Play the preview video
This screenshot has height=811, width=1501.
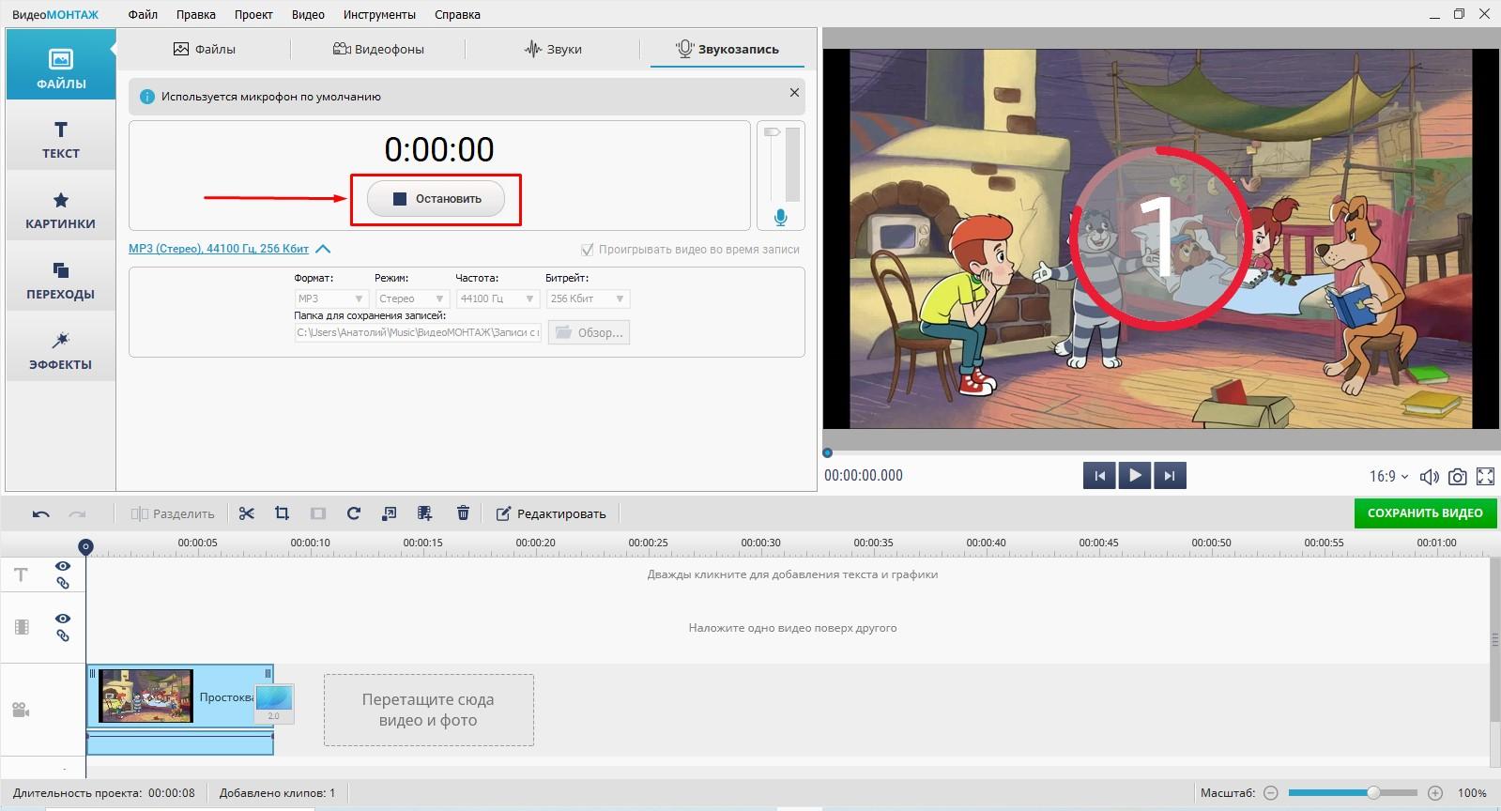coord(1135,476)
